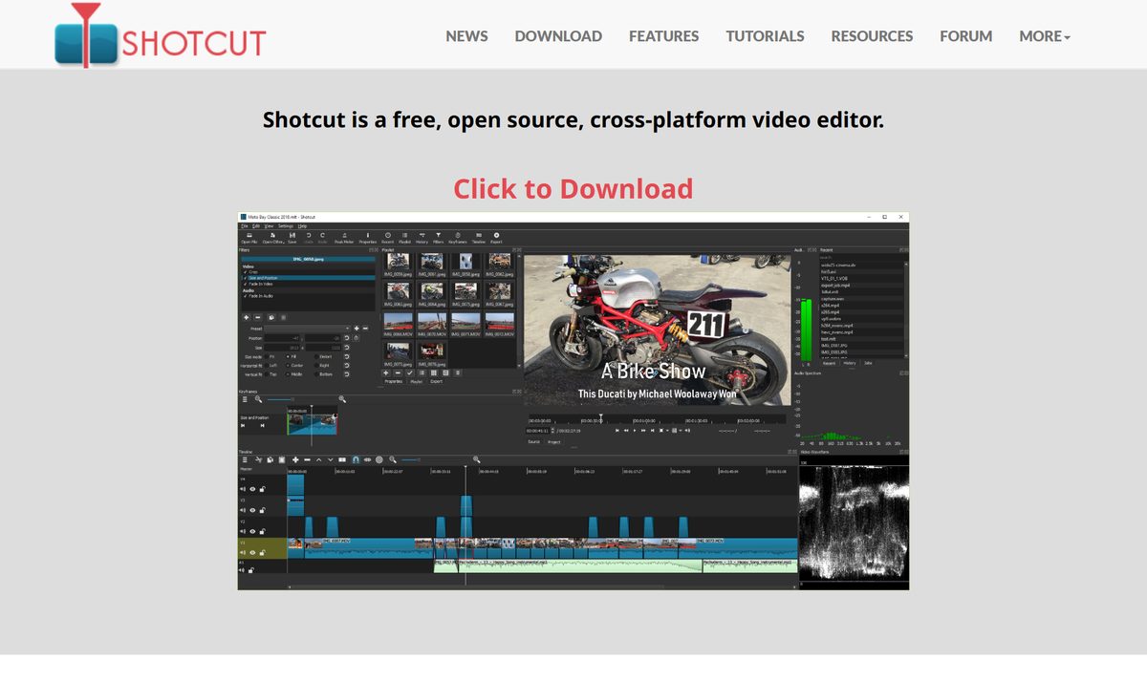Screen dimensions: 1147x681
Task: Click the player current timecode field
Action: pos(539,431)
